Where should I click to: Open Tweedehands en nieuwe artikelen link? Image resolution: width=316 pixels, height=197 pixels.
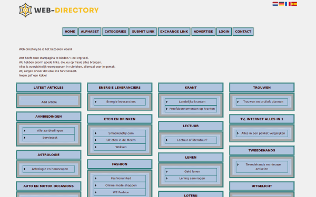pyautogui.click(x=263, y=167)
